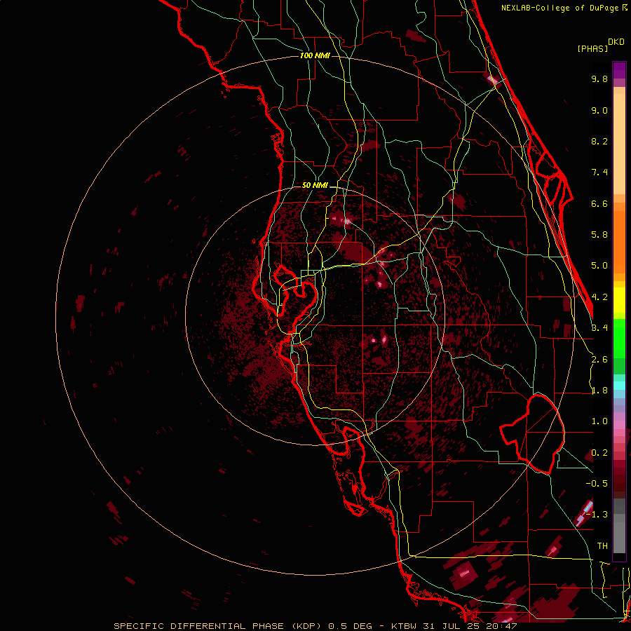Viewport: 631px width, 631px height.
Task: Click the "TH" threshold label on the legend
Action: [602, 546]
